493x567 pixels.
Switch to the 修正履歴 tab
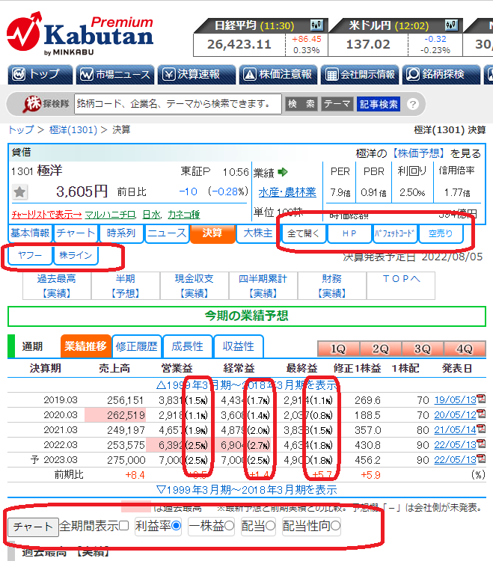coord(137,346)
